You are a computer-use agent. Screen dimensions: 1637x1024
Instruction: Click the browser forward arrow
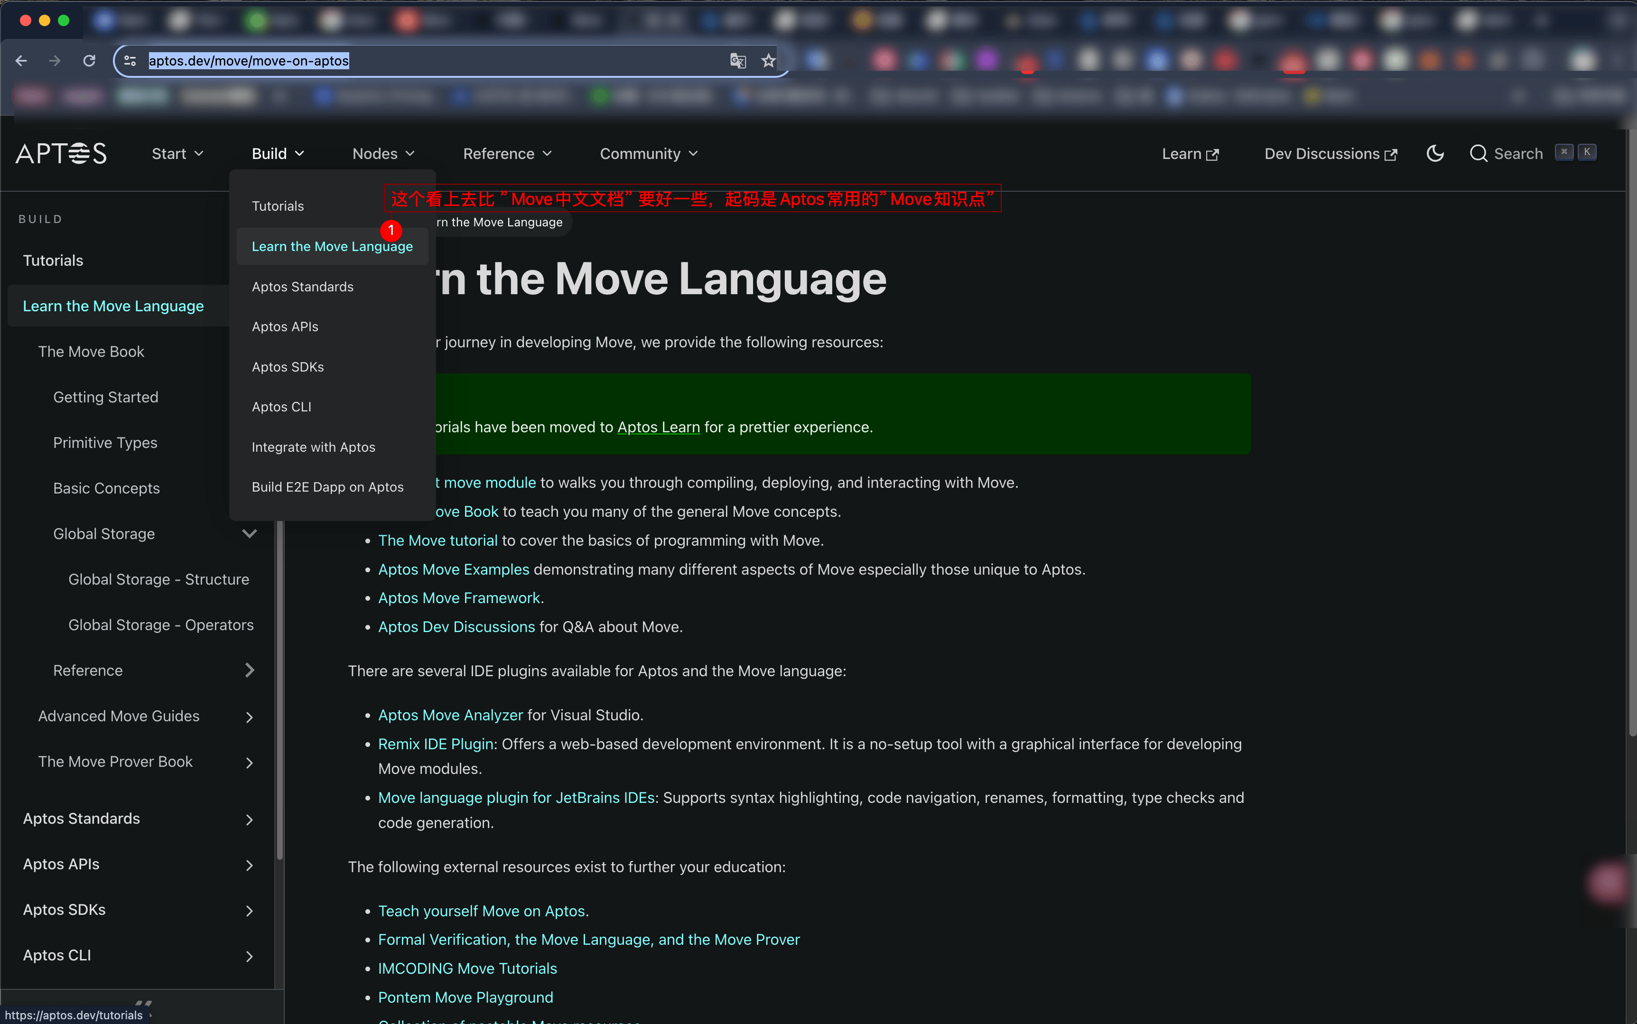coord(55,61)
